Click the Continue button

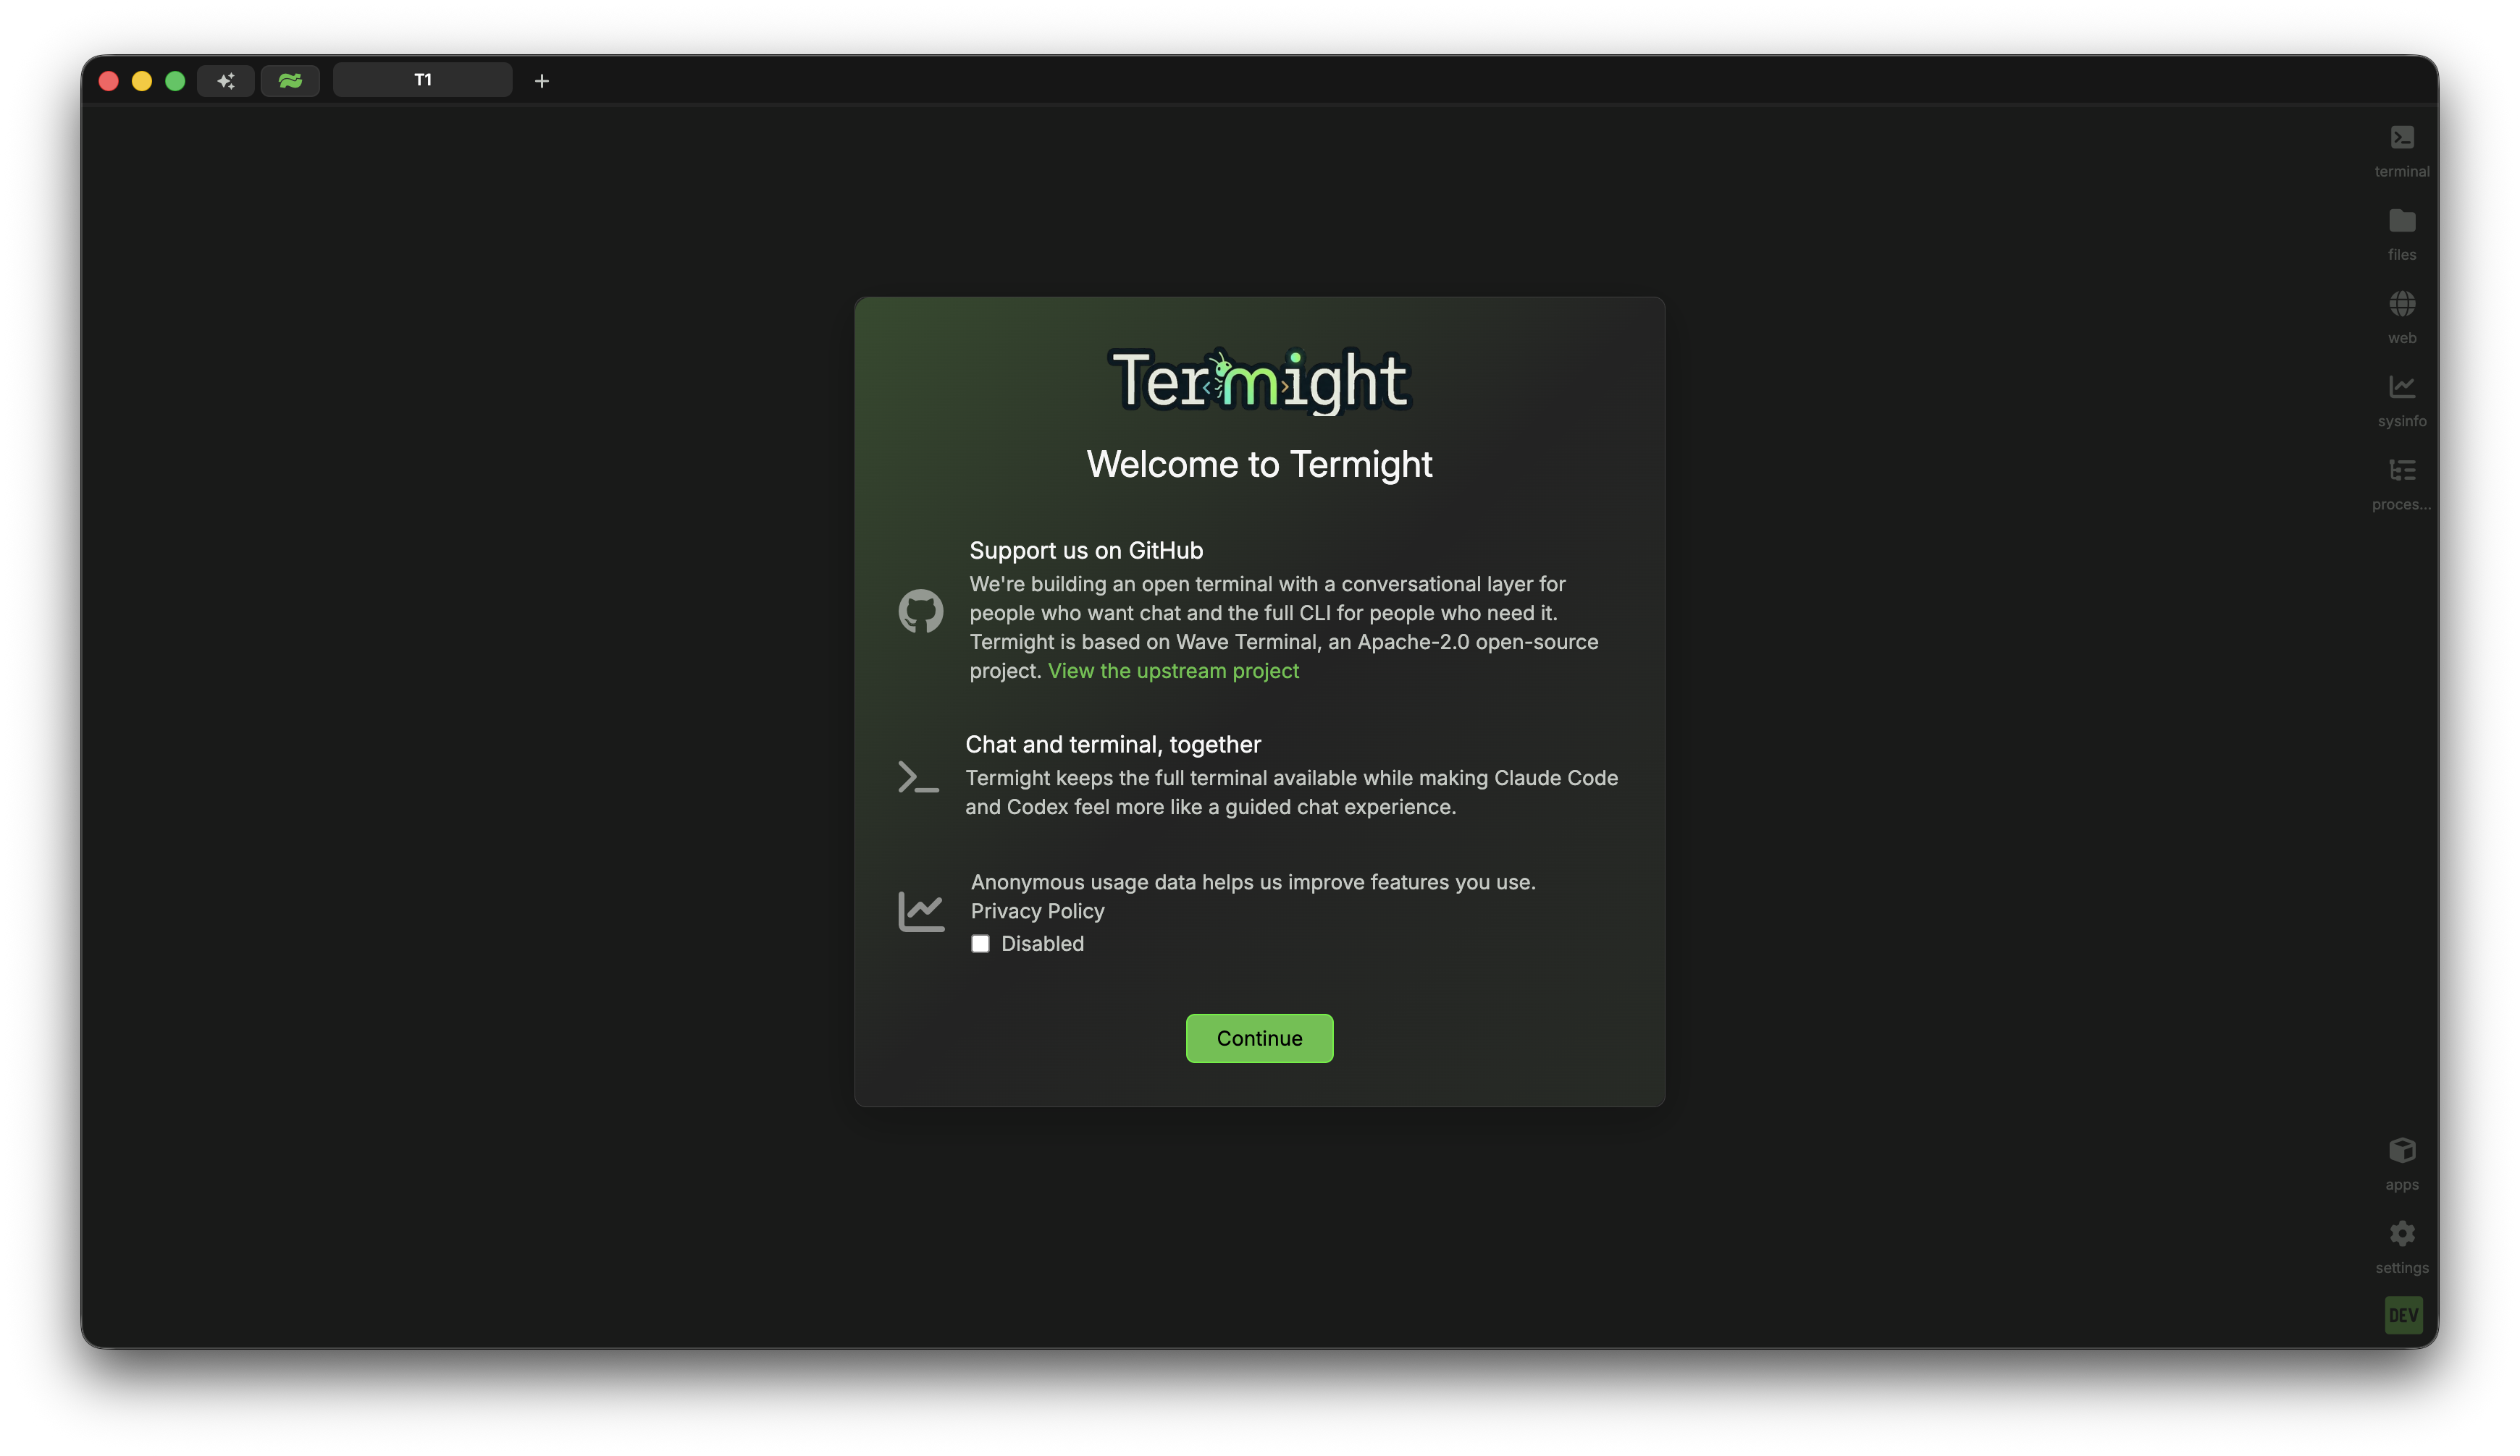(x=1259, y=1038)
